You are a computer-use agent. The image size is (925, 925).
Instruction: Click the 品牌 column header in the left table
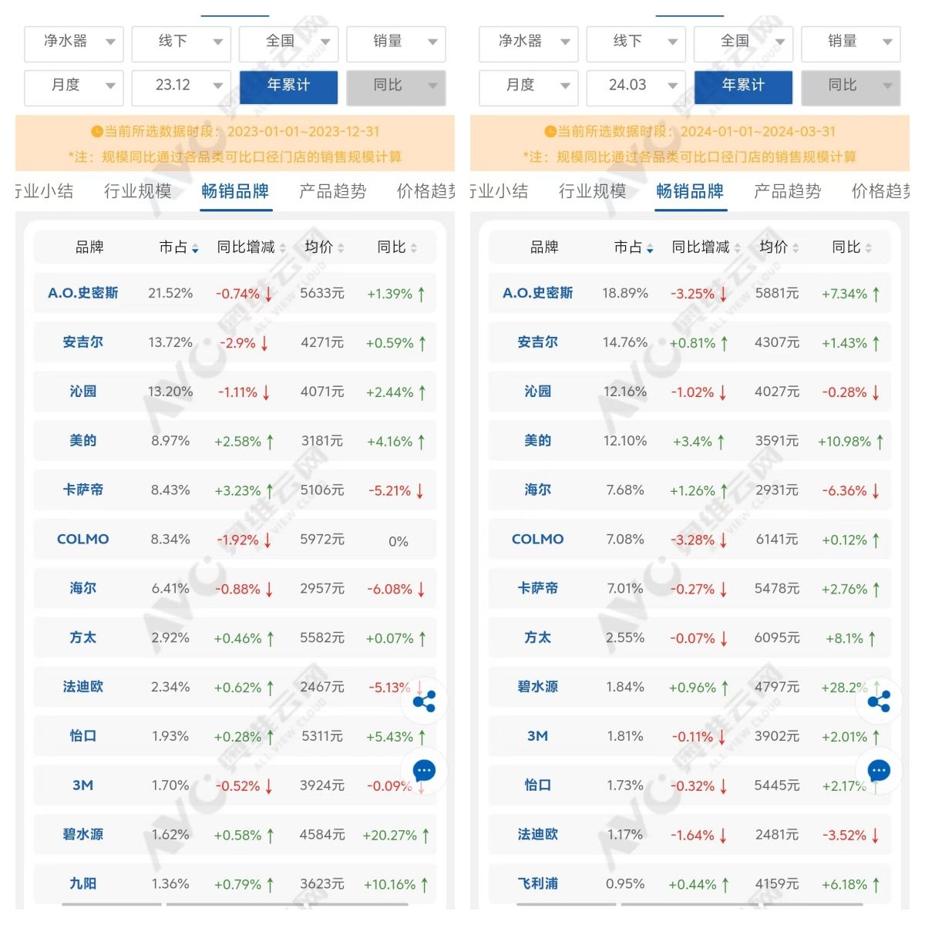tap(89, 247)
